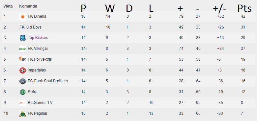Screen dimensions: 257x121
Task: Select the FK Dineris team name
Action: pyautogui.click(x=37, y=16)
